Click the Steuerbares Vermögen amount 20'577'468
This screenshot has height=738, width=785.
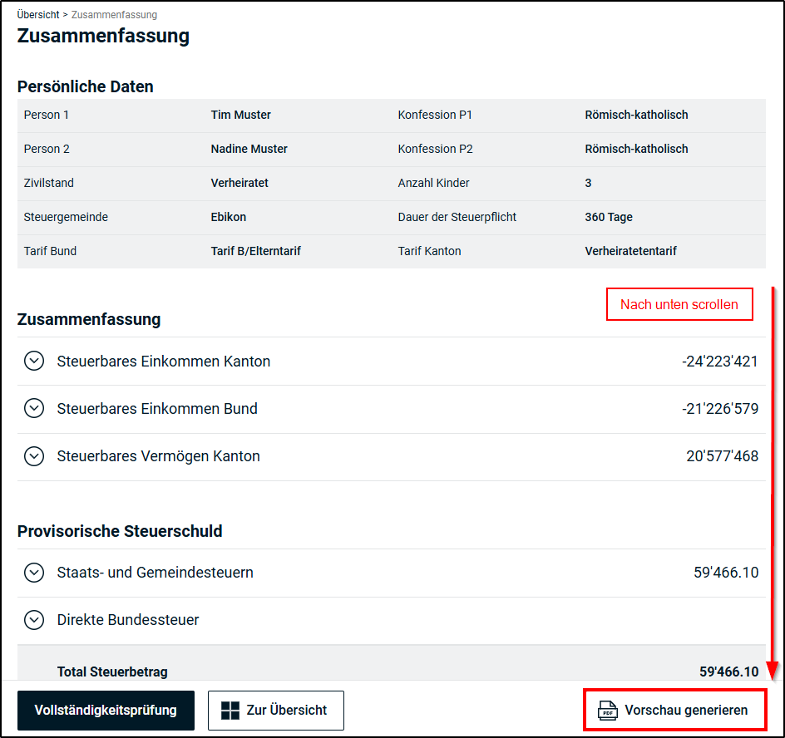(722, 455)
